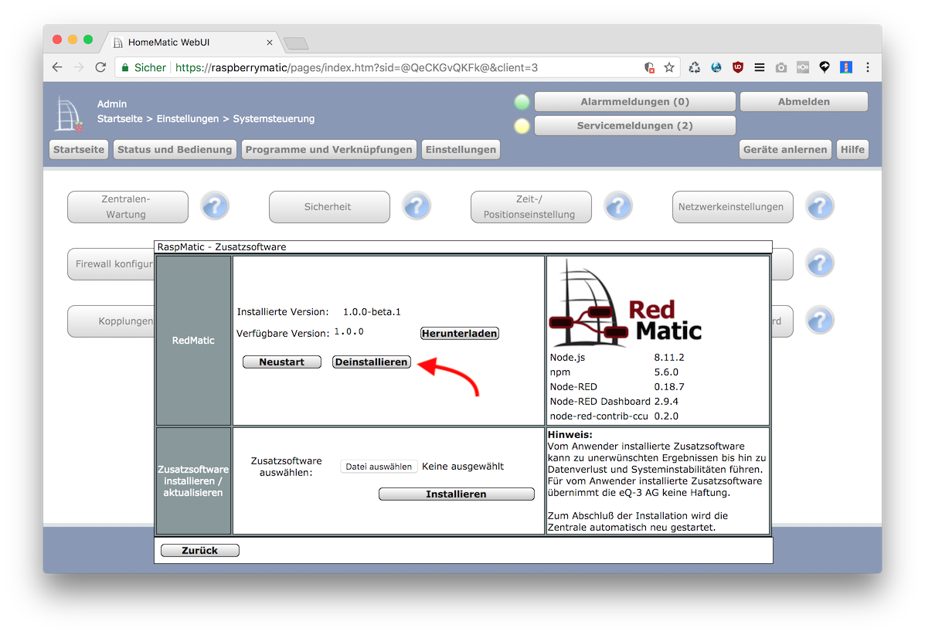This screenshot has width=925, height=635.
Task: Open the uBlock Origin extension icon
Action: coord(738,67)
